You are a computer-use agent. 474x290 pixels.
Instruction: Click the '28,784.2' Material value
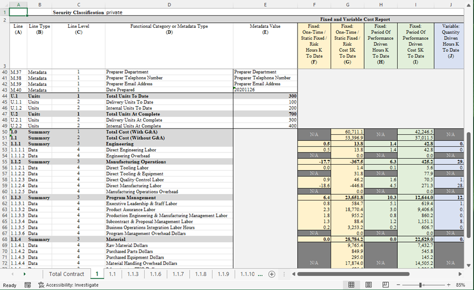(347, 239)
